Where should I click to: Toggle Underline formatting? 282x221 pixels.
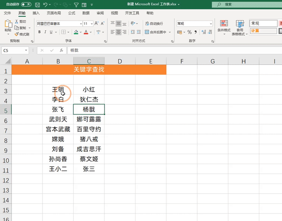(51, 32)
